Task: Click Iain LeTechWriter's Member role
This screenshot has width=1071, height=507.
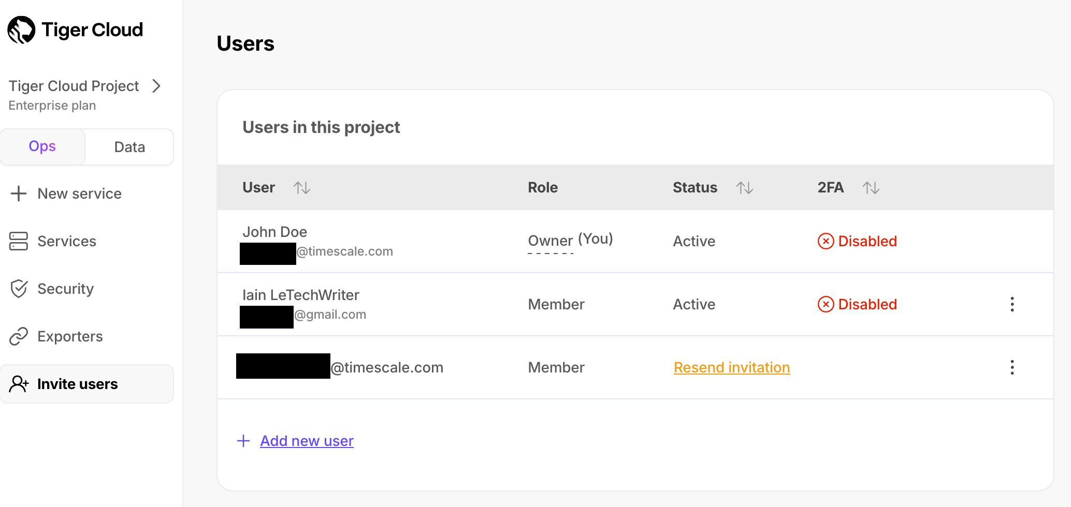Action: tap(556, 304)
